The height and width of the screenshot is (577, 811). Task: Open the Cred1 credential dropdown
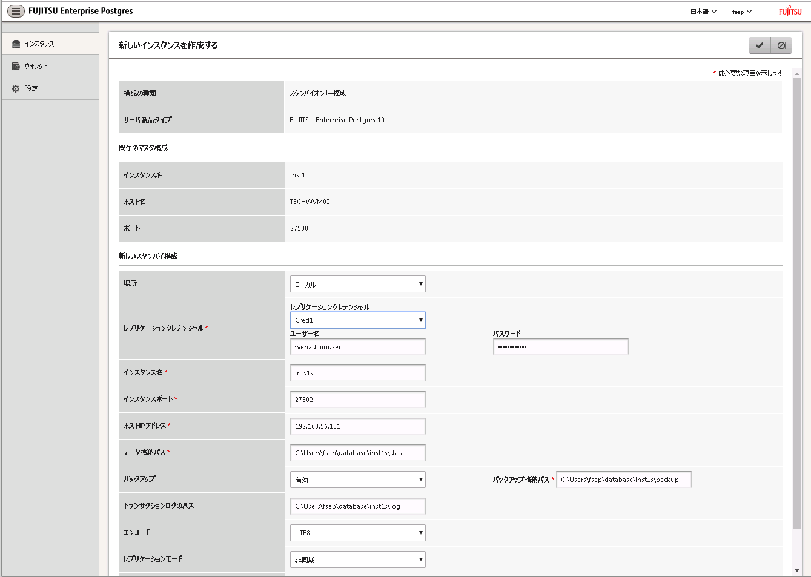pyautogui.click(x=358, y=320)
